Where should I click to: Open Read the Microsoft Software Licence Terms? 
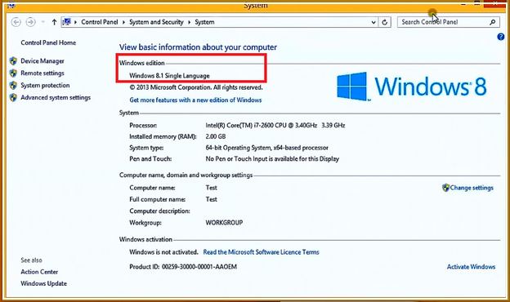point(261,252)
